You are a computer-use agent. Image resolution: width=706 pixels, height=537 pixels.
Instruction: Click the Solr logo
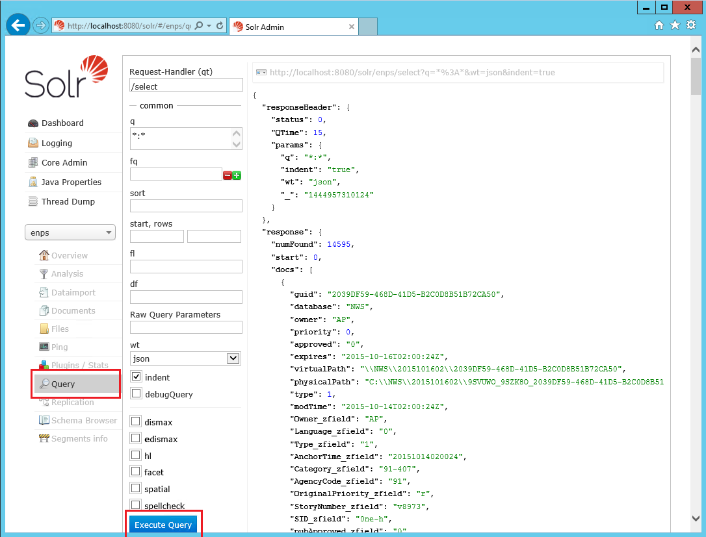pos(66,77)
